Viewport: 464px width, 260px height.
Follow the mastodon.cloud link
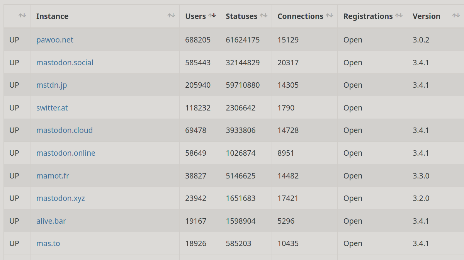point(65,130)
